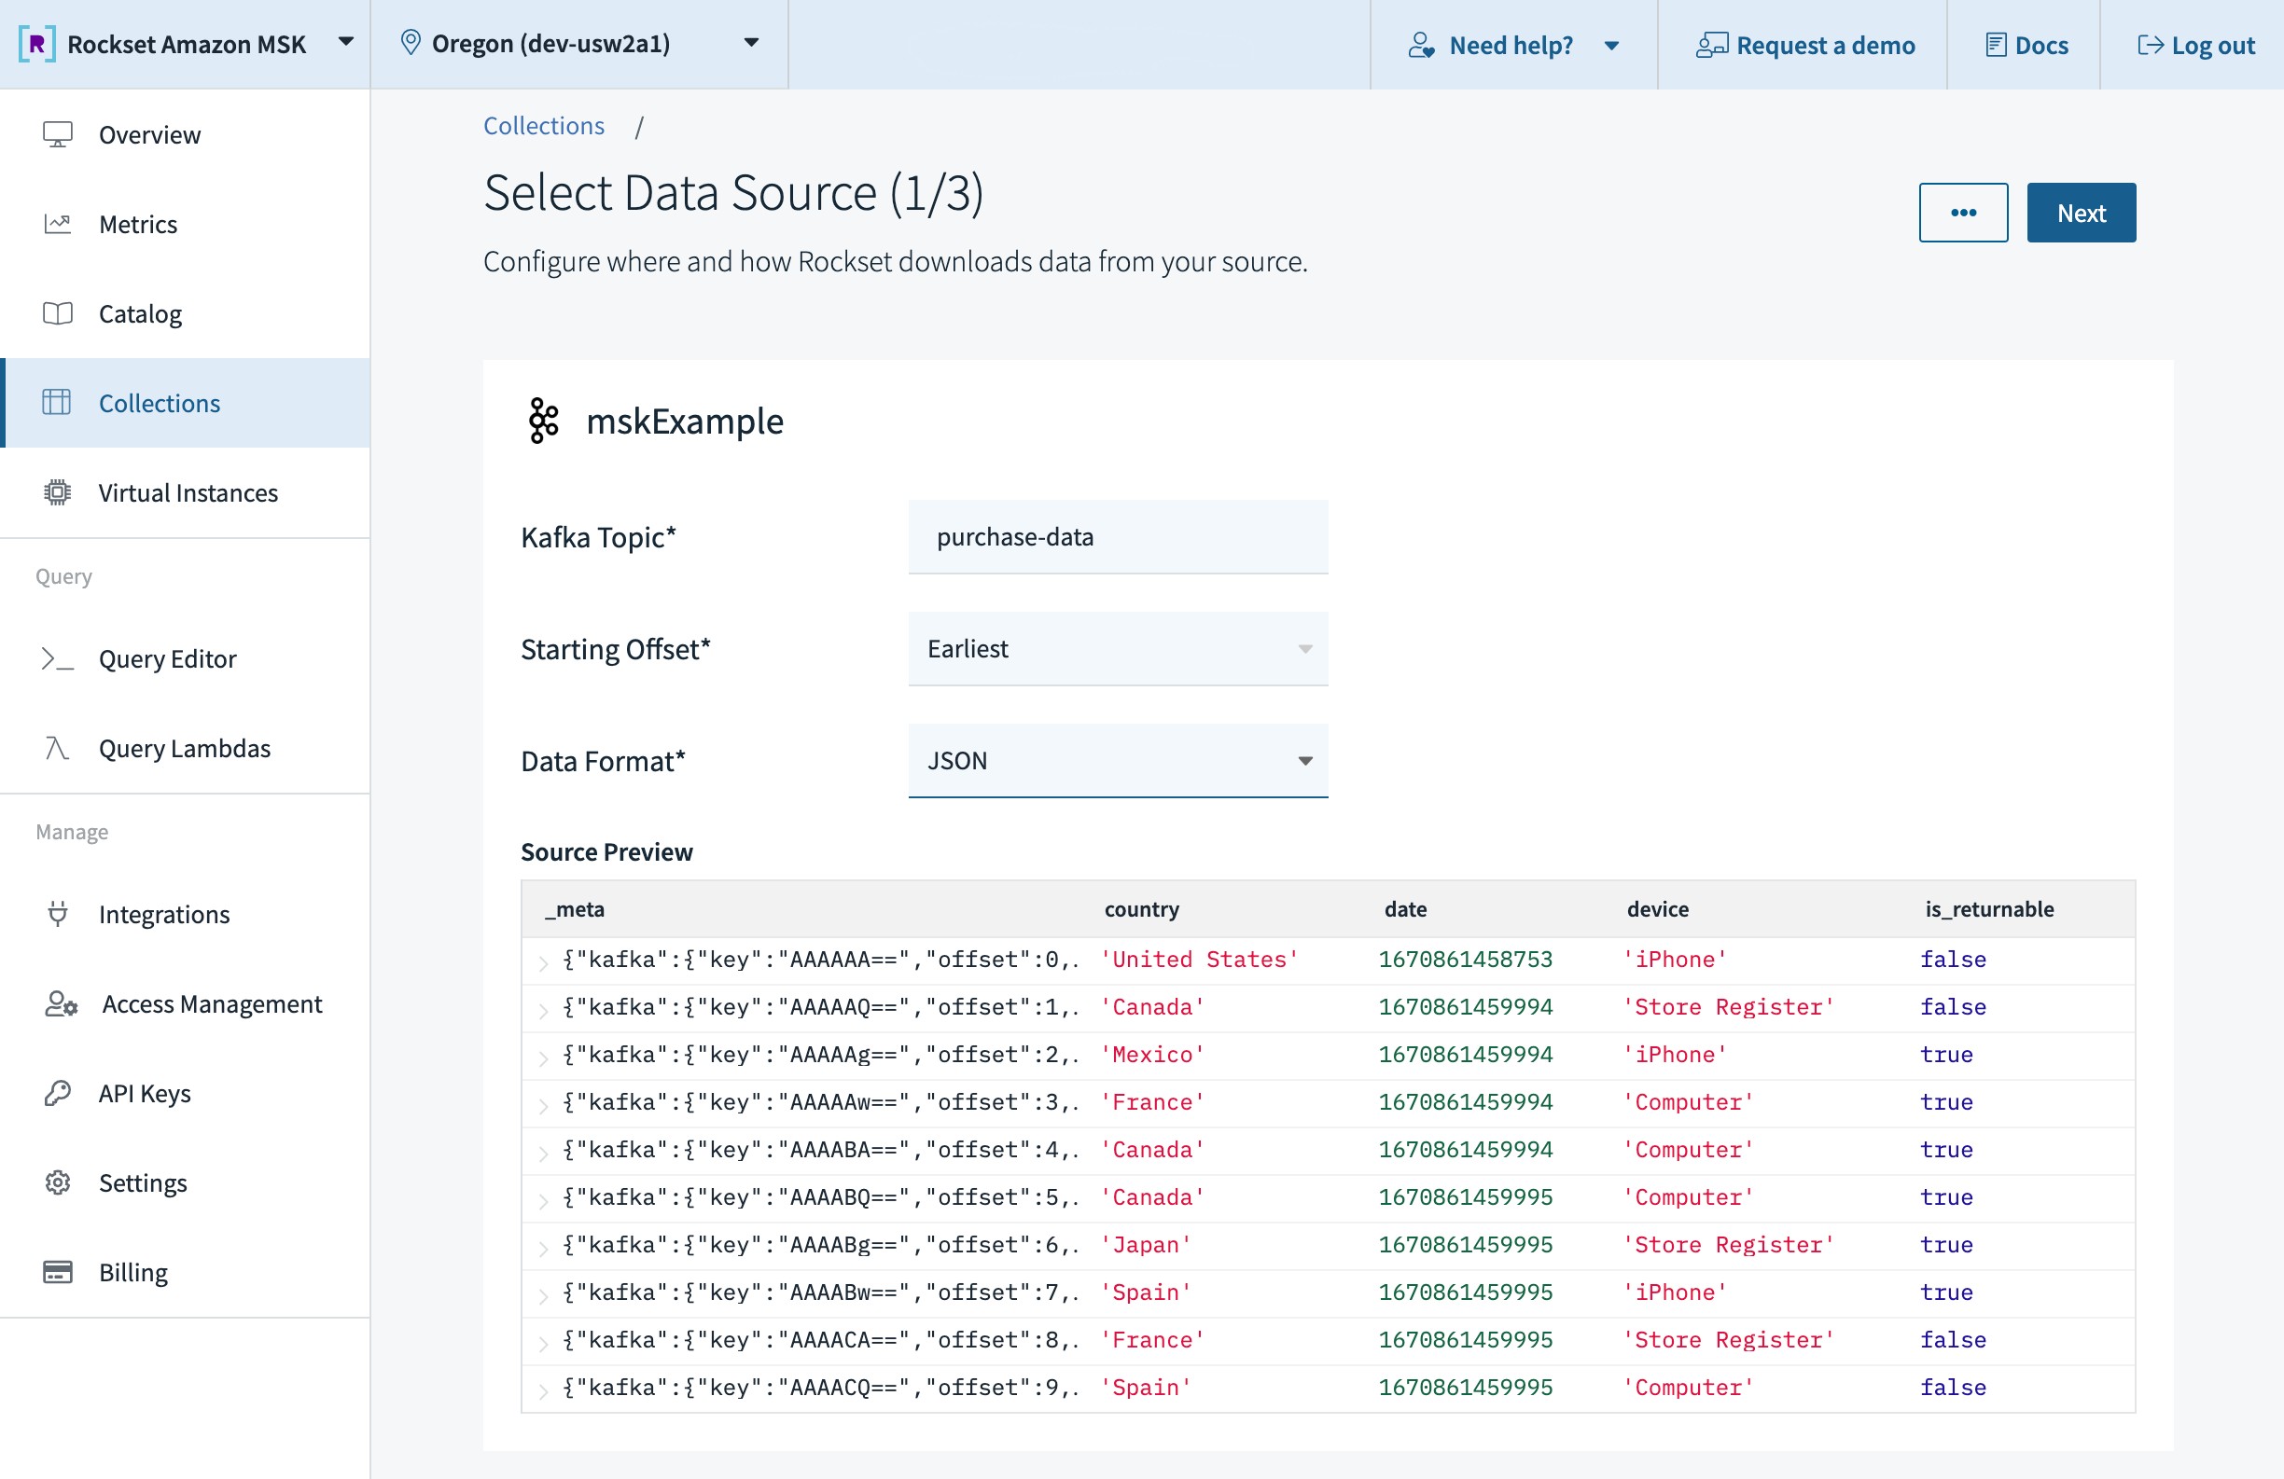2284x1479 pixels.
Task: Expand the Japan row in Source Preview
Action: coord(543,1247)
